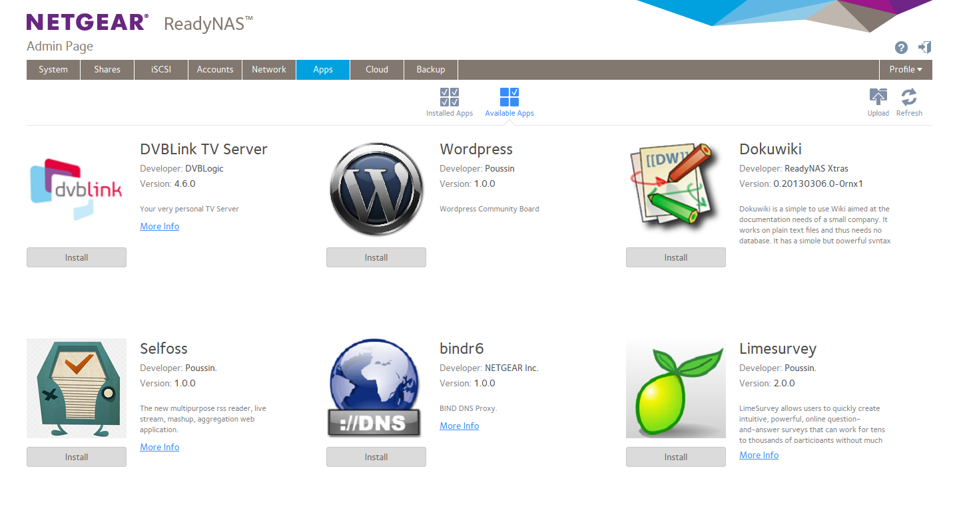Click the Upload app icon
The height and width of the screenshot is (518, 959).
(878, 102)
